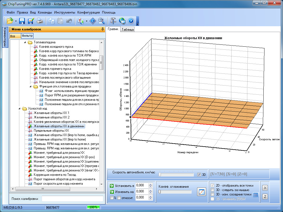Apply smoothing with the line graph button
Screen dimensions: 283x212
[x=201, y=192]
